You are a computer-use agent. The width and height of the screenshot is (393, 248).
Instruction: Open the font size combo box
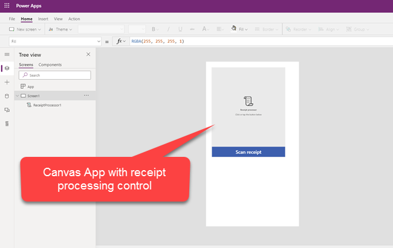click(137, 30)
